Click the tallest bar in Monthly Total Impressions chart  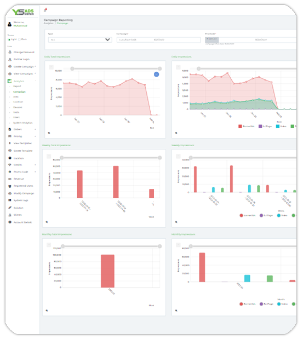click(107, 271)
